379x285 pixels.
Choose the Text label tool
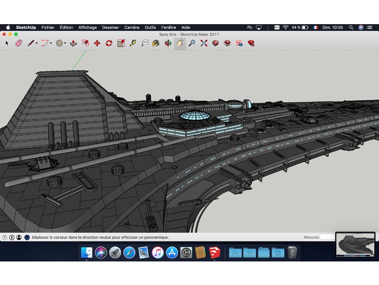145,43
